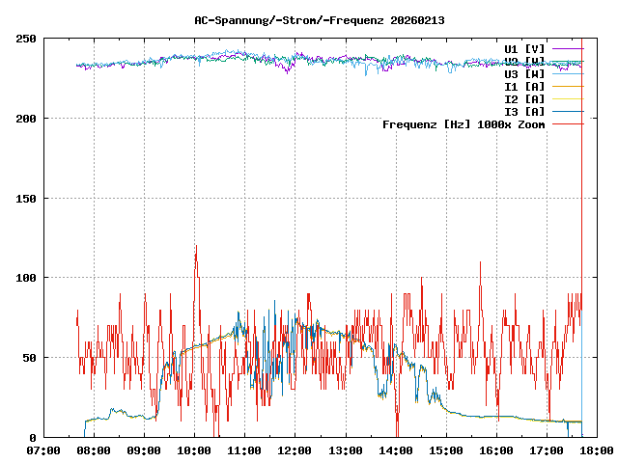The width and height of the screenshot is (618, 463).
Task: Click the I1 [A] legend entry
Action: pyautogui.click(x=524, y=86)
